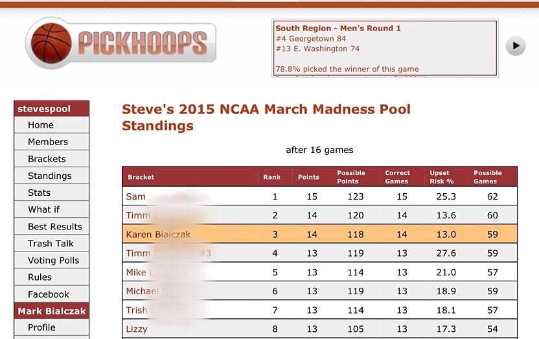
Task: Click the South Region game score box
Action: [x=385, y=49]
